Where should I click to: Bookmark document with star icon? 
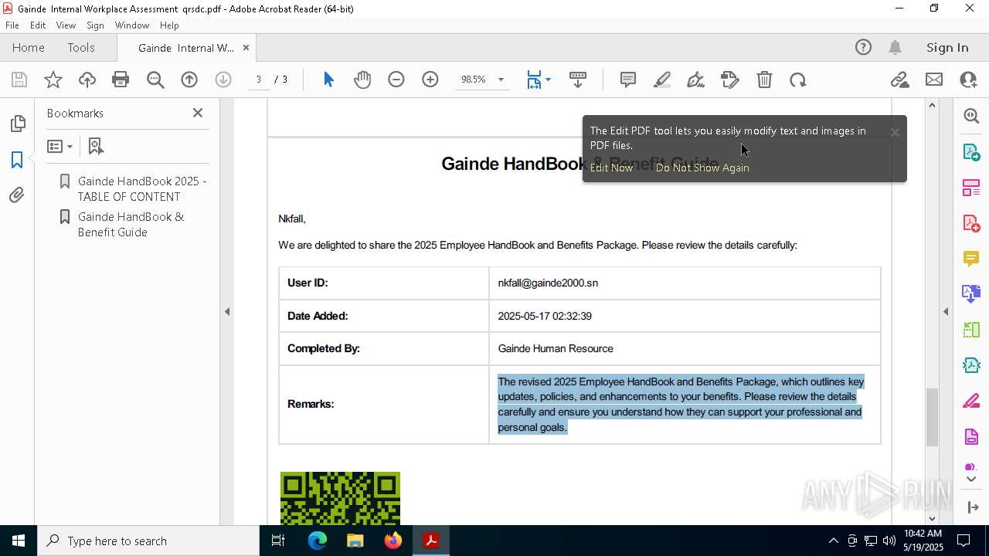(53, 80)
